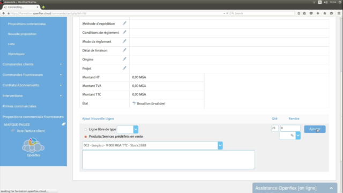Open the remise percent dropdown
343x193 pixels.
298,136
